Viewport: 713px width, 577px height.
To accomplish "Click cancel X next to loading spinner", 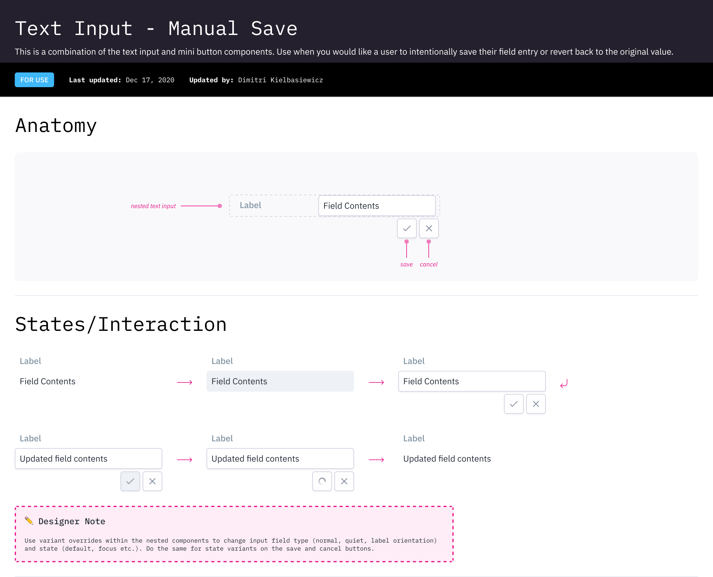I will pyautogui.click(x=344, y=481).
